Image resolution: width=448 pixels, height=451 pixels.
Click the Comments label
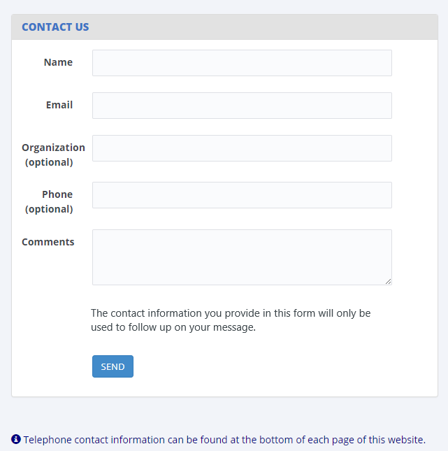point(48,242)
